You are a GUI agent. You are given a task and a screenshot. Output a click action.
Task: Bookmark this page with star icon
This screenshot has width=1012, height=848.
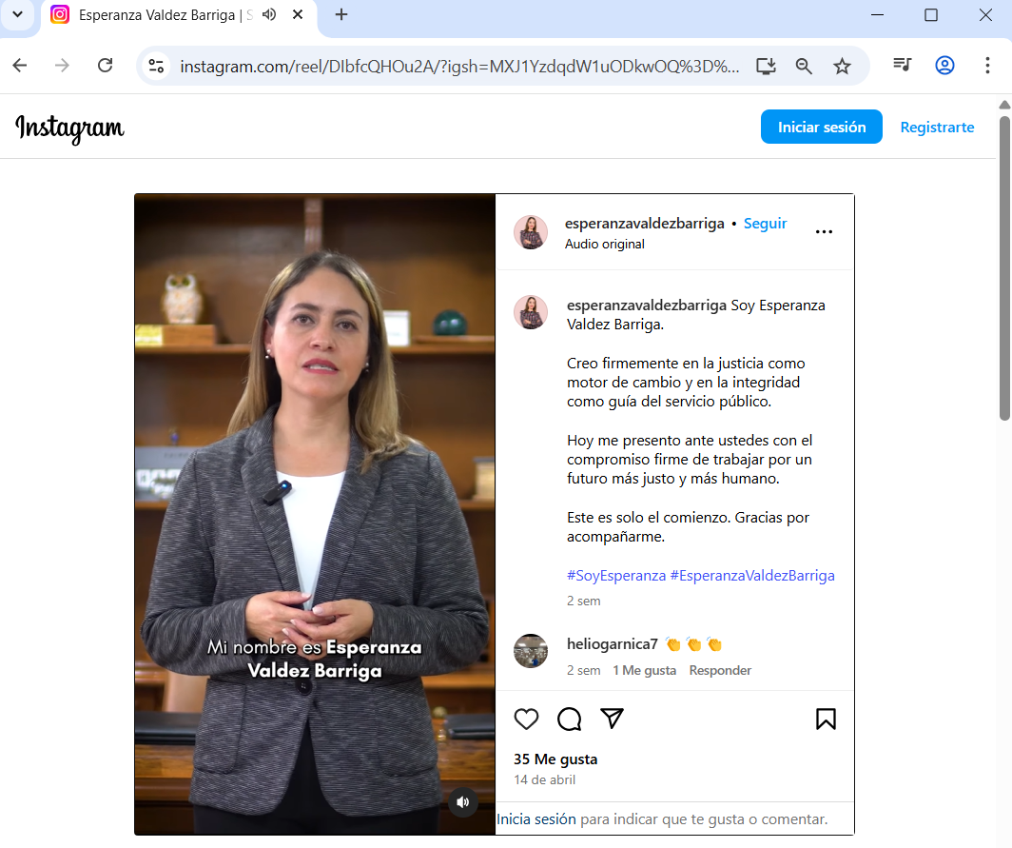click(x=842, y=66)
